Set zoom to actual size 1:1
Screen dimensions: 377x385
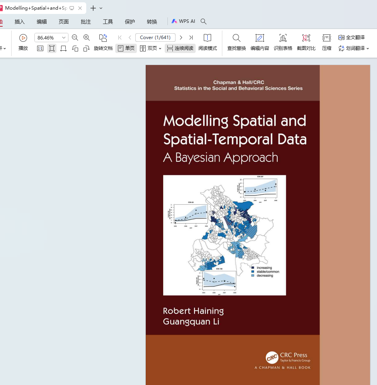[40, 48]
